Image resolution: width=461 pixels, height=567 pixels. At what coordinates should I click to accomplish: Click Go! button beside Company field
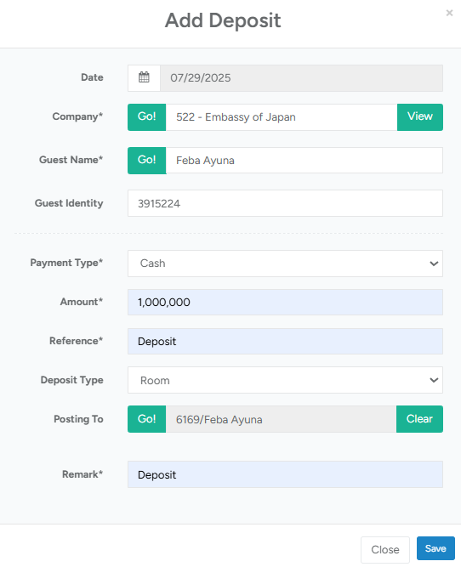(146, 116)
